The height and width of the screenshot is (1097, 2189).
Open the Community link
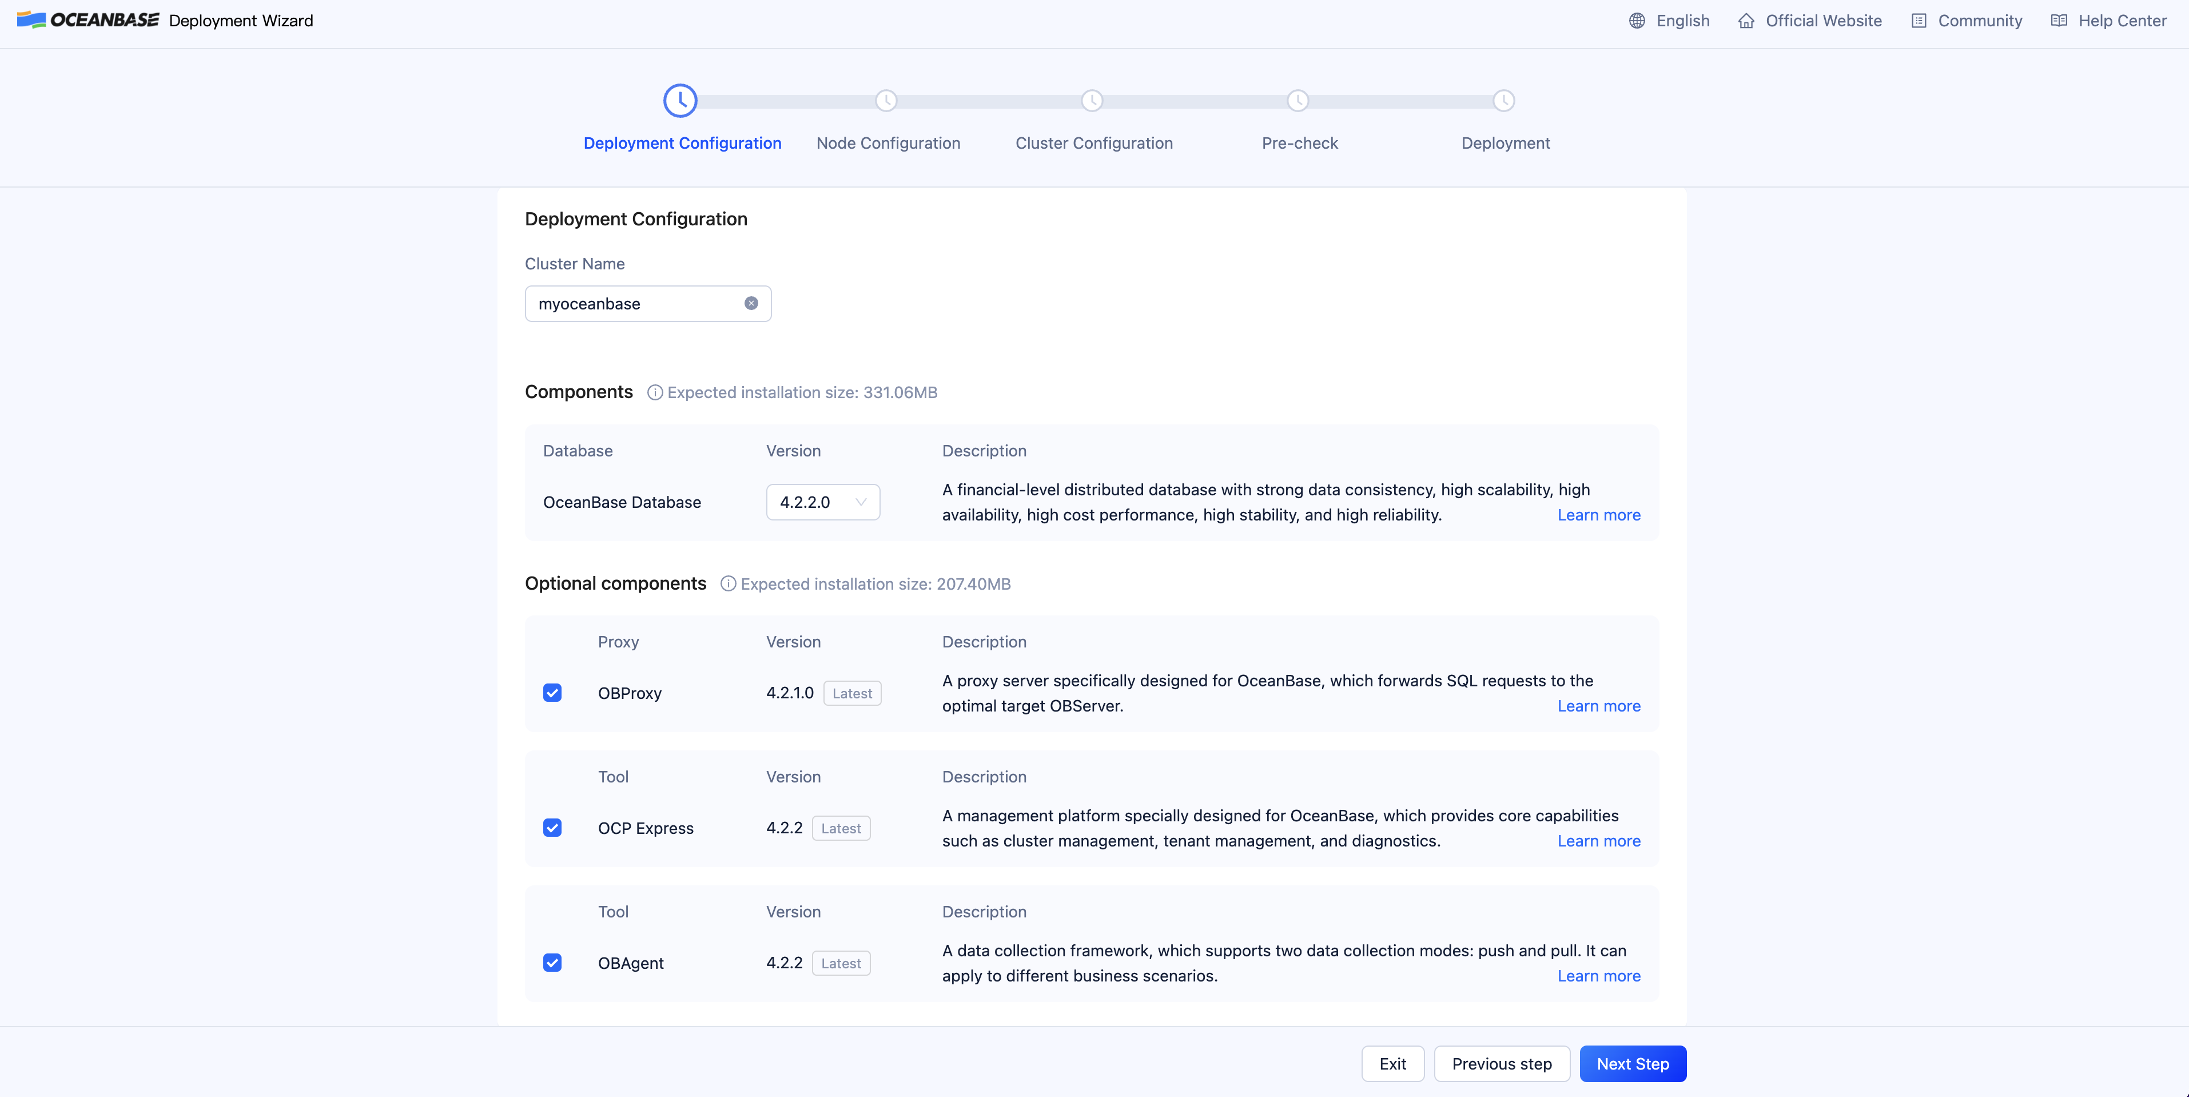pyautogui.click(x=1980, y=21)
